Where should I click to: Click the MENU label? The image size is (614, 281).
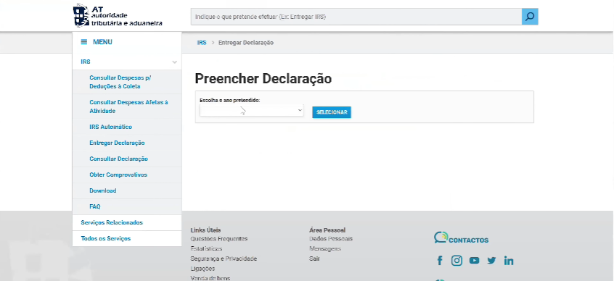pos(102,42)
